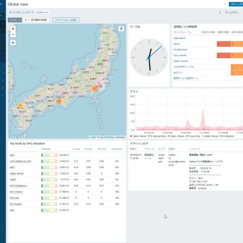Select the アクションログ widget title
This screenshot has width=243, height=243.
click(139, 143)
